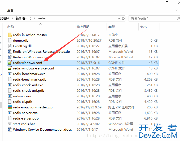This screenshot has width=180, height=141.
Task: Select the EventLog.dll file icon
Action: tap(10, 46)
